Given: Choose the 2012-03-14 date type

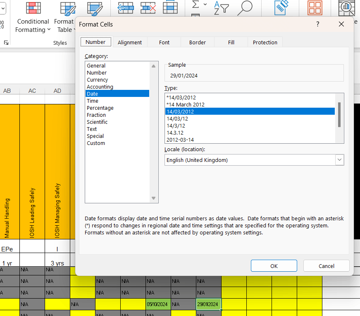Looking at the screenshot, I should pyautogui.click(x=250, y=140).
